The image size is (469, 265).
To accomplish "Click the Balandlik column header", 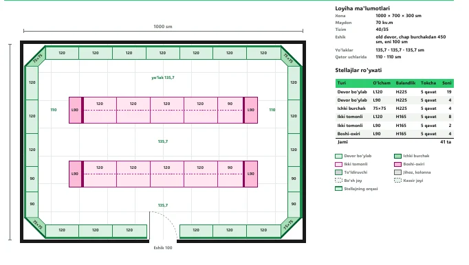I will (x=405, y=83).
